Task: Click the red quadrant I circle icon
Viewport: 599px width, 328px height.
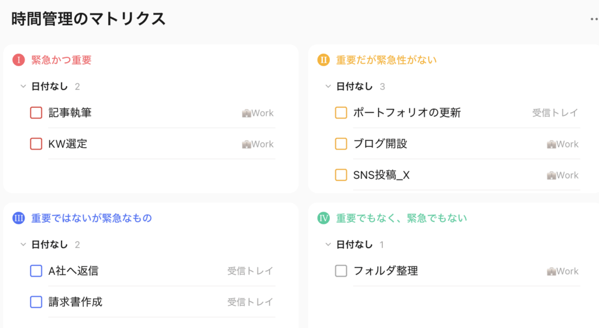Action: [x=19, y=60]
